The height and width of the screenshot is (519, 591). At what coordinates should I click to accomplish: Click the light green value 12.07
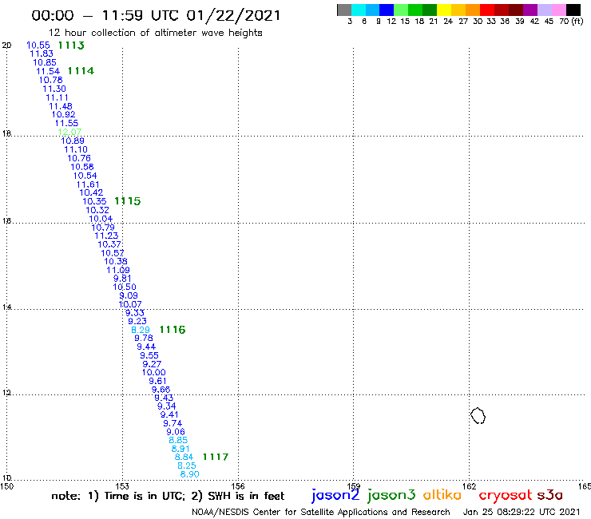click(x=69, y=132)
